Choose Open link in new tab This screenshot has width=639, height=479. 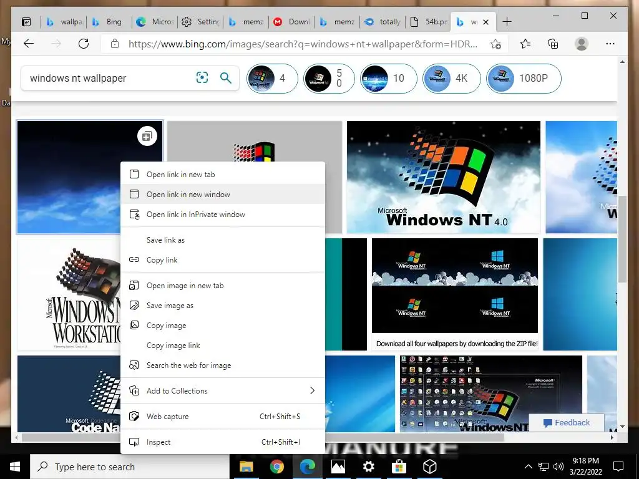[223, 175]
